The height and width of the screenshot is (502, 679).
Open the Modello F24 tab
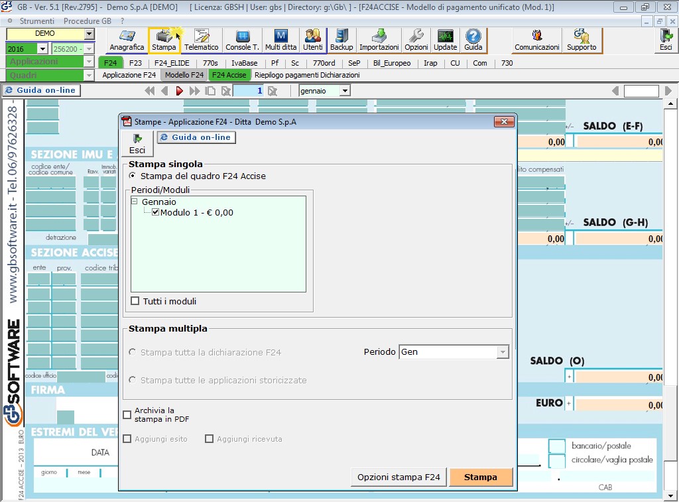pos(184,75)
